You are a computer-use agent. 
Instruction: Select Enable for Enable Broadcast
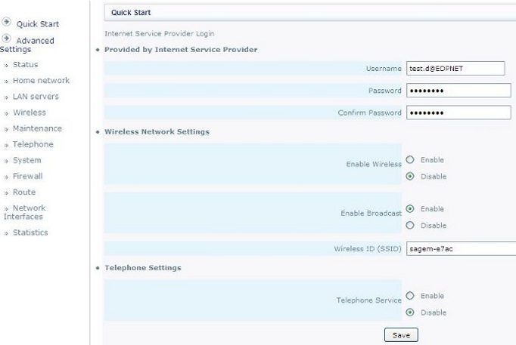click(x=410, y=209)
